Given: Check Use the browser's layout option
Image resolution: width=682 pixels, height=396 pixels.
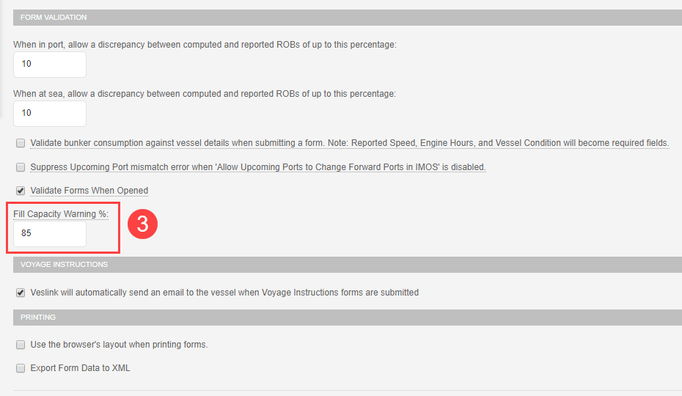Looking at the screenshot, I should 21,345.
